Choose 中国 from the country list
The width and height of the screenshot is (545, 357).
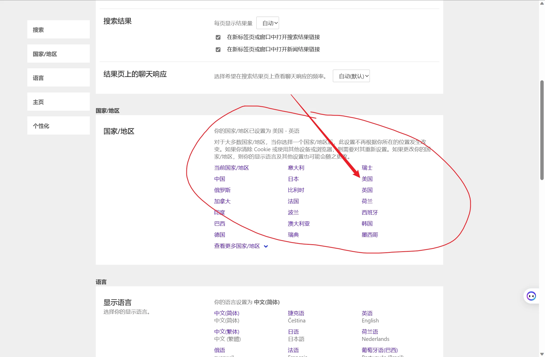[x=220, y=179]
